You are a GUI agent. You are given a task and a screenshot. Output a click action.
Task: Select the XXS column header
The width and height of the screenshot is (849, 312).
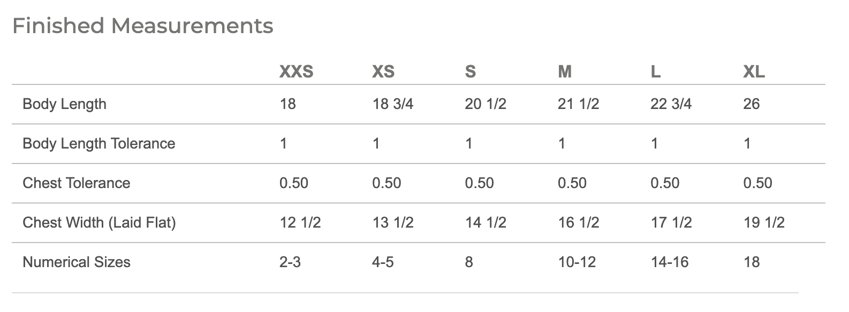pyautogui.click(x=296, y=72)
